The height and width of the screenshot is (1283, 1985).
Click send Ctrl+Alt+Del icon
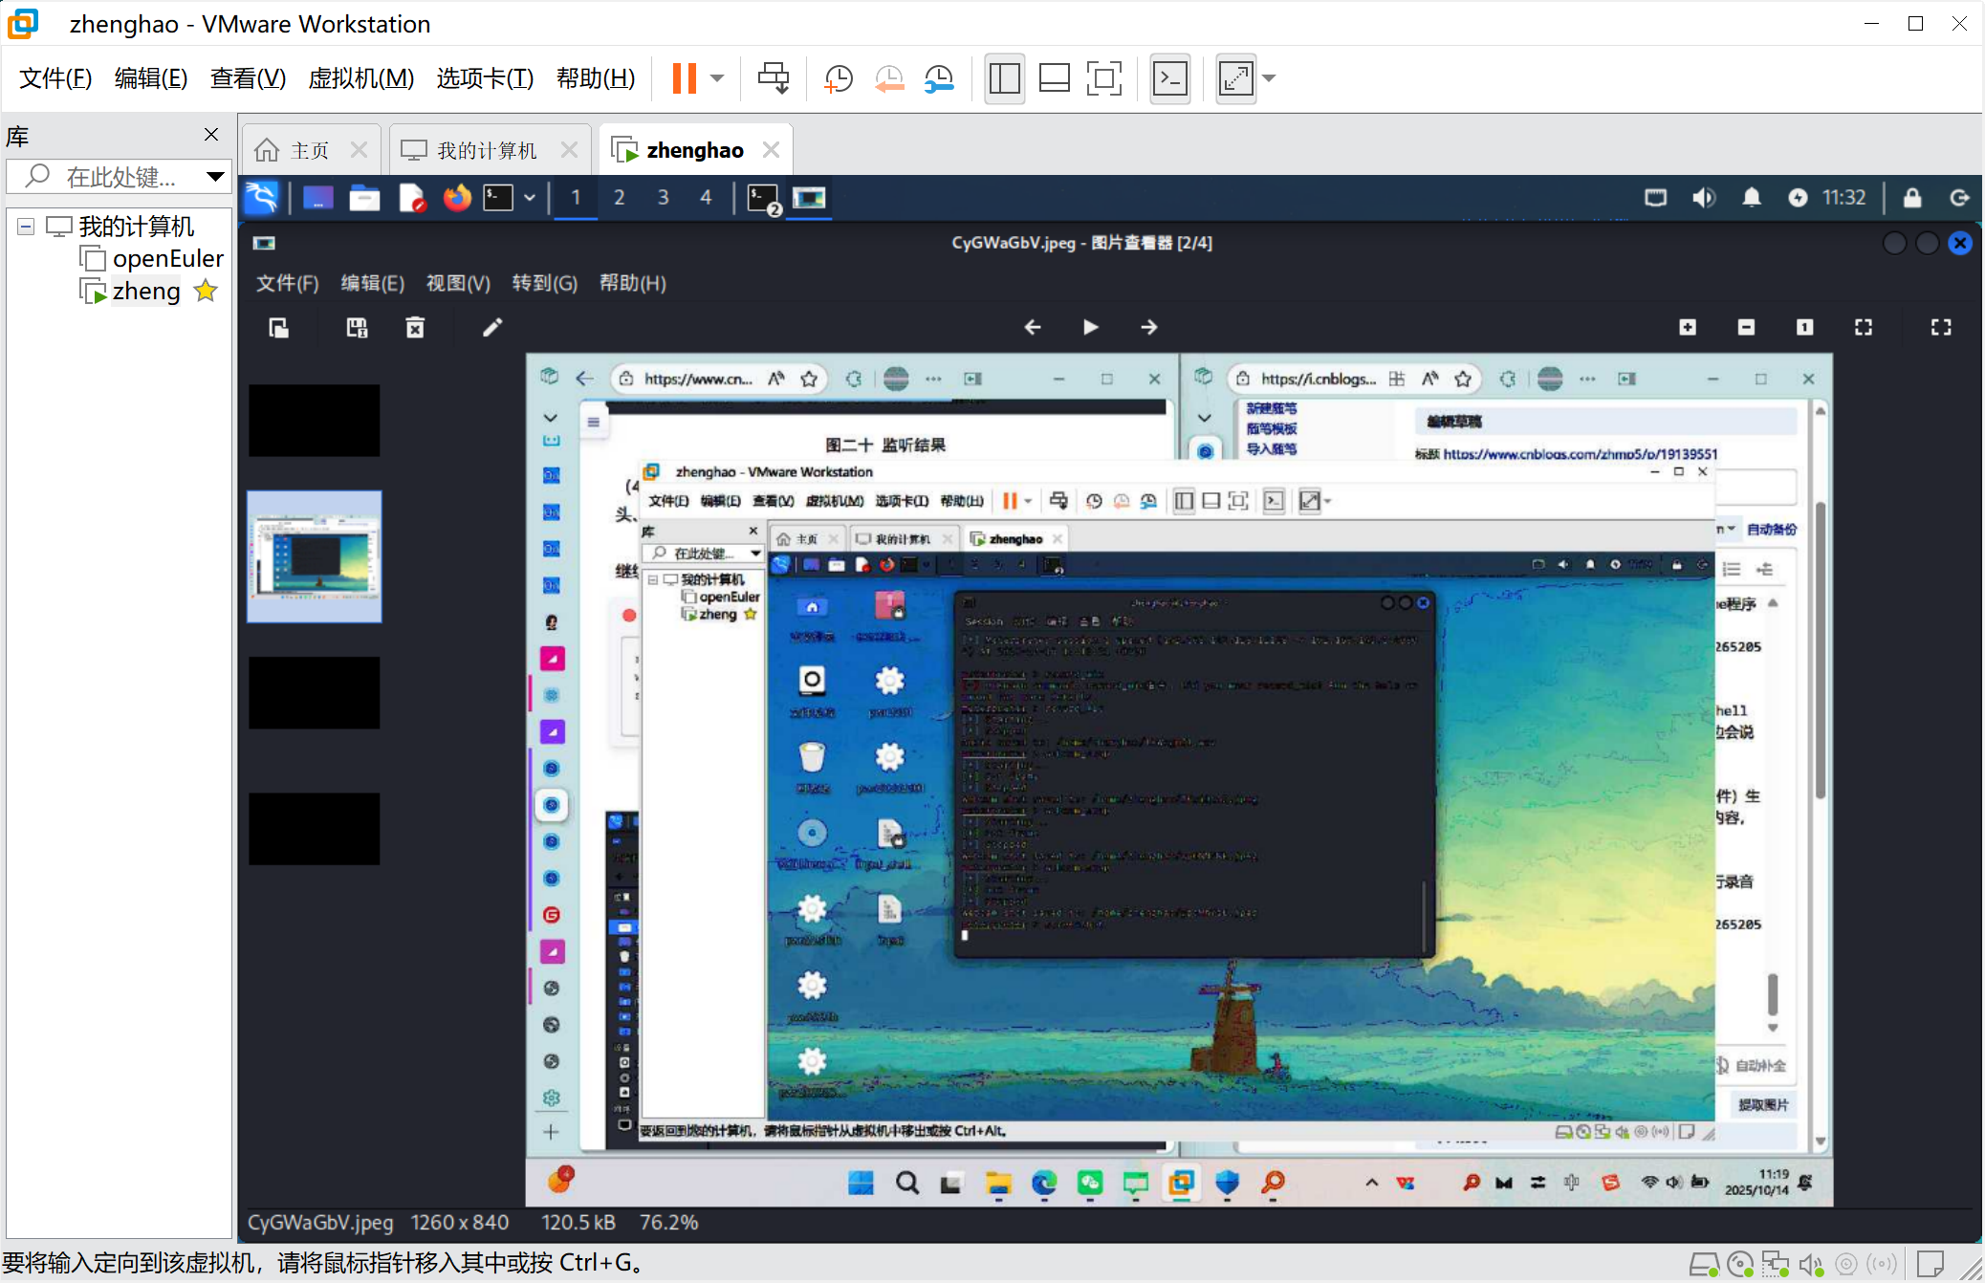(x=773, y=78)
